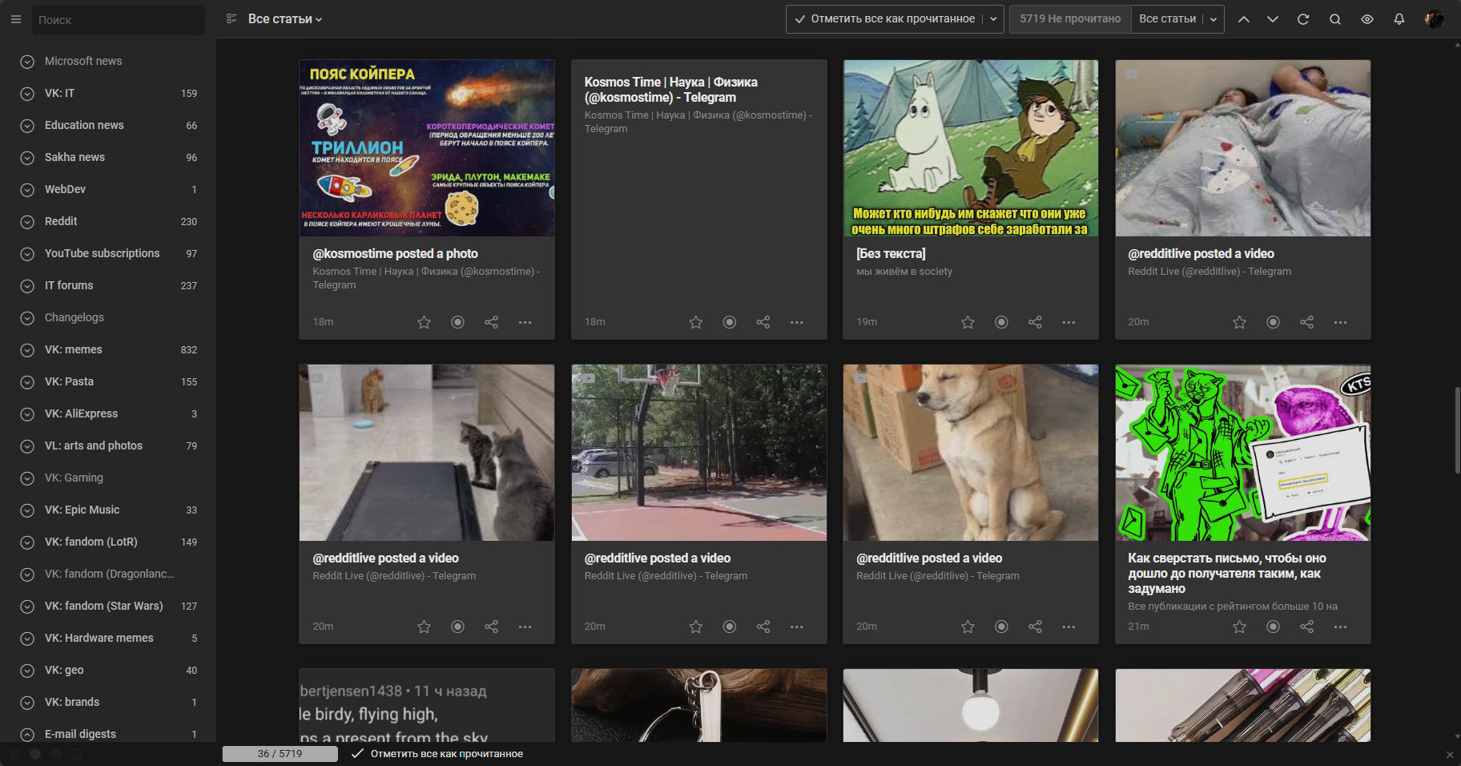Open the notifications bell

click(x=1399, y=19)
